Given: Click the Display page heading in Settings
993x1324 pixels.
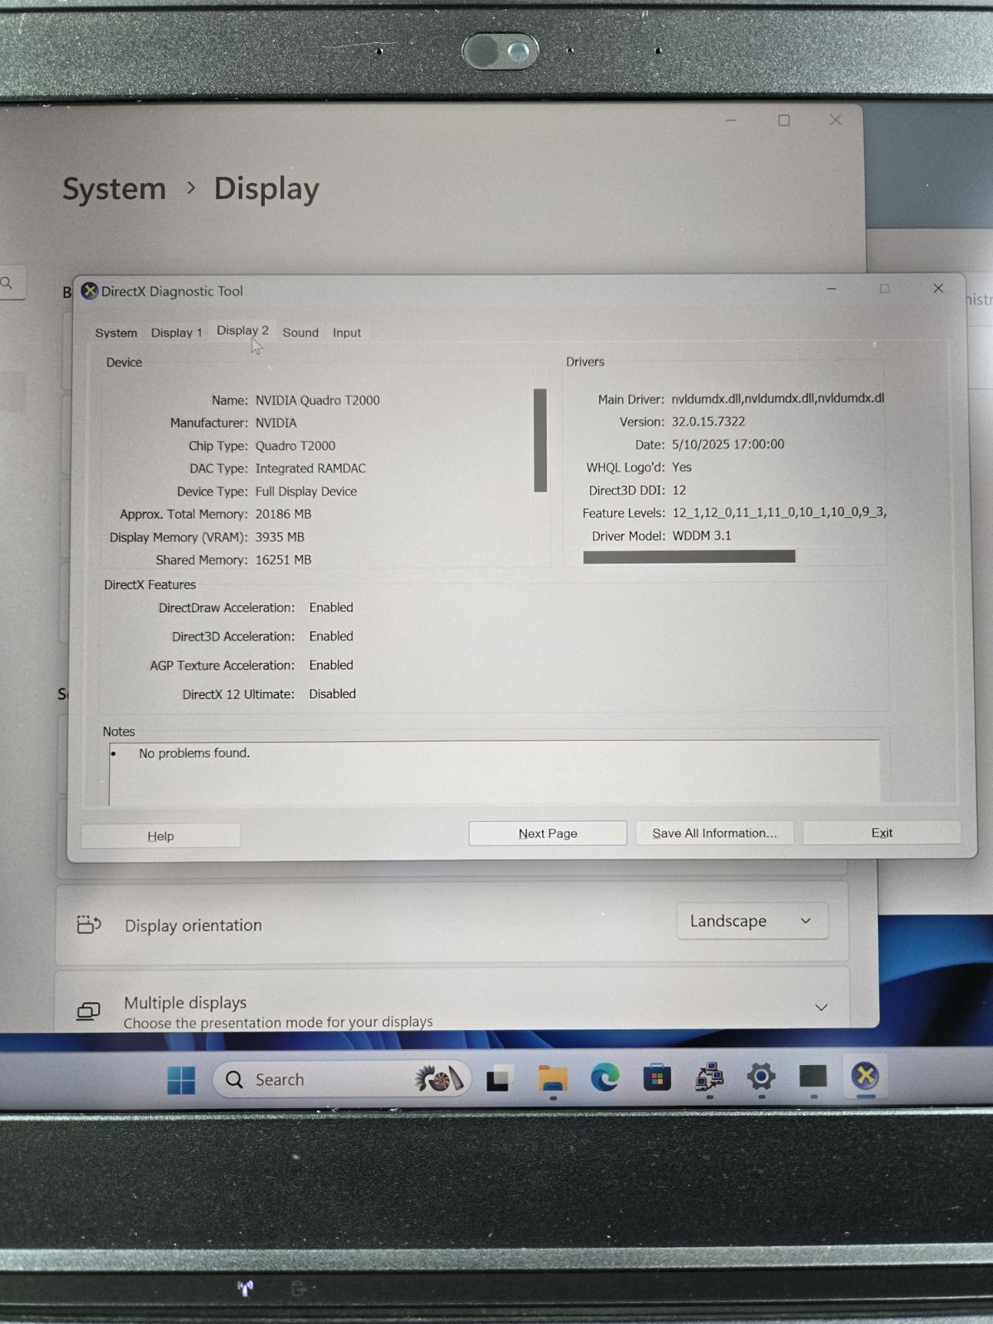Looking at the screenshot, I should point(266,189).
